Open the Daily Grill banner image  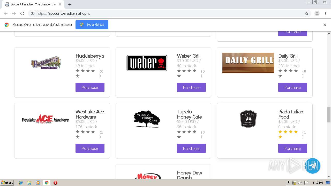click(248, 63)
